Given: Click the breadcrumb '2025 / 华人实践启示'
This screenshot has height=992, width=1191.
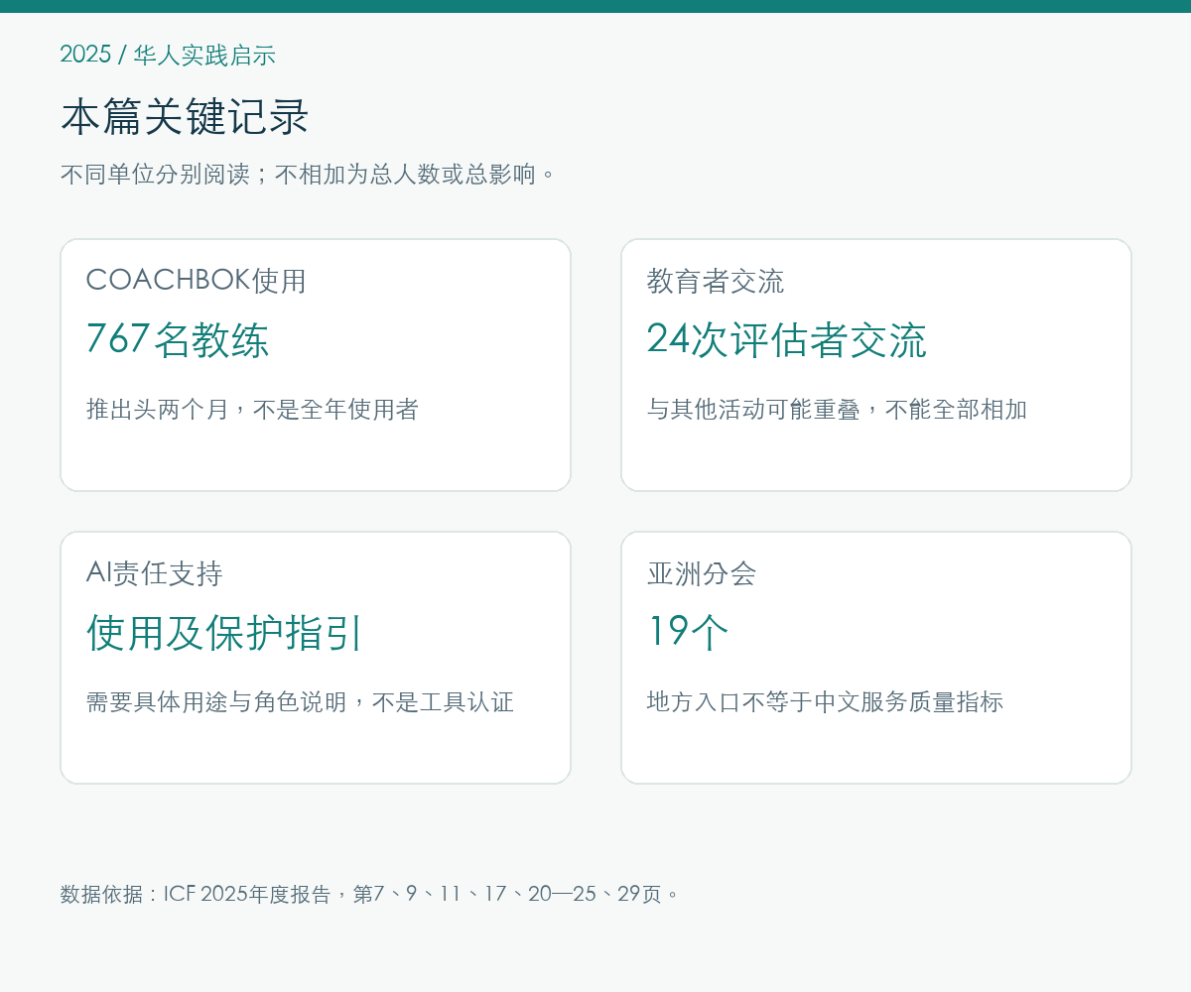Looking at the screenshot, I should (168, 55).
